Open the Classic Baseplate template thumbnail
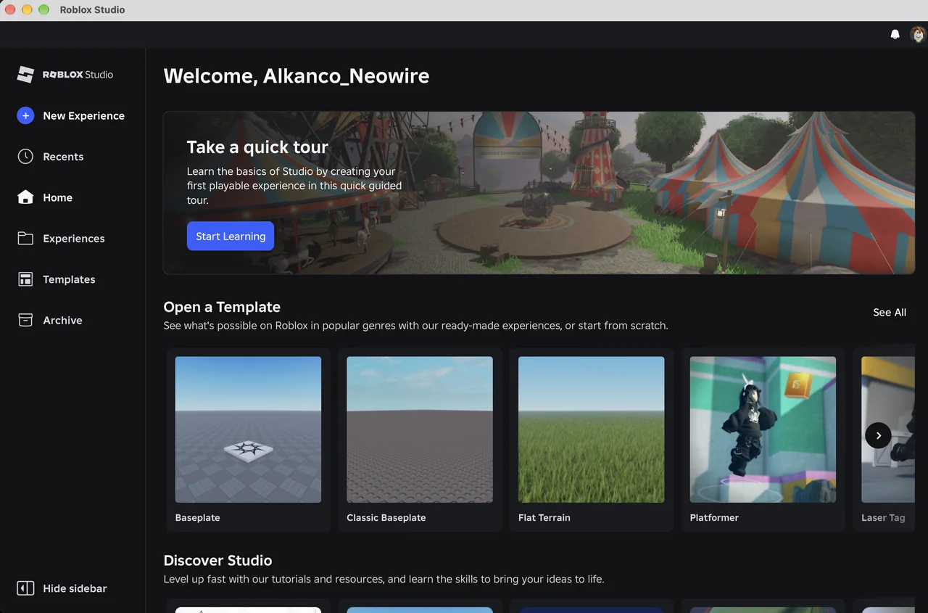 420,429
